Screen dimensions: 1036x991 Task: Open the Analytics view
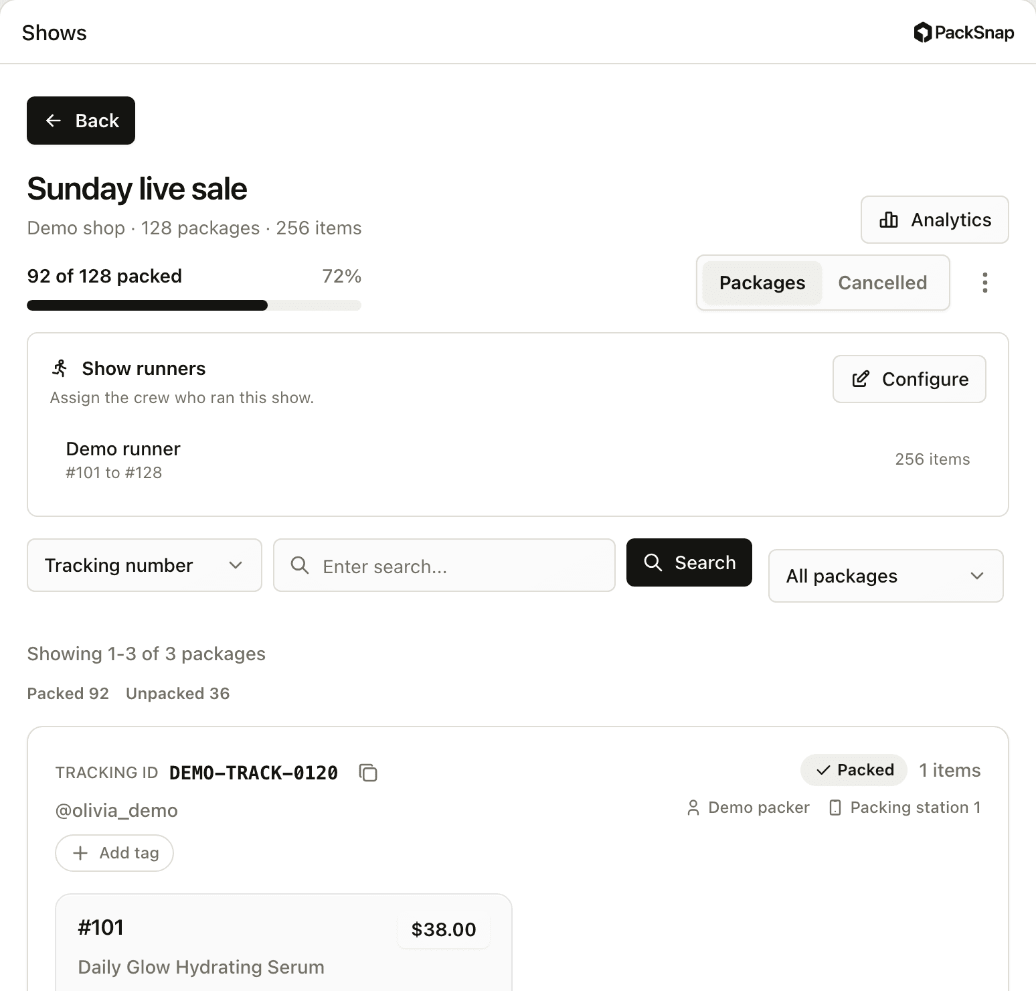[934, 220]
